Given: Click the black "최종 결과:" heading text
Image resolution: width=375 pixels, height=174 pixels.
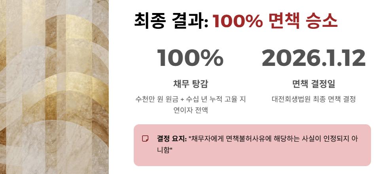Looking at the screenshot, I should (171, 21).
